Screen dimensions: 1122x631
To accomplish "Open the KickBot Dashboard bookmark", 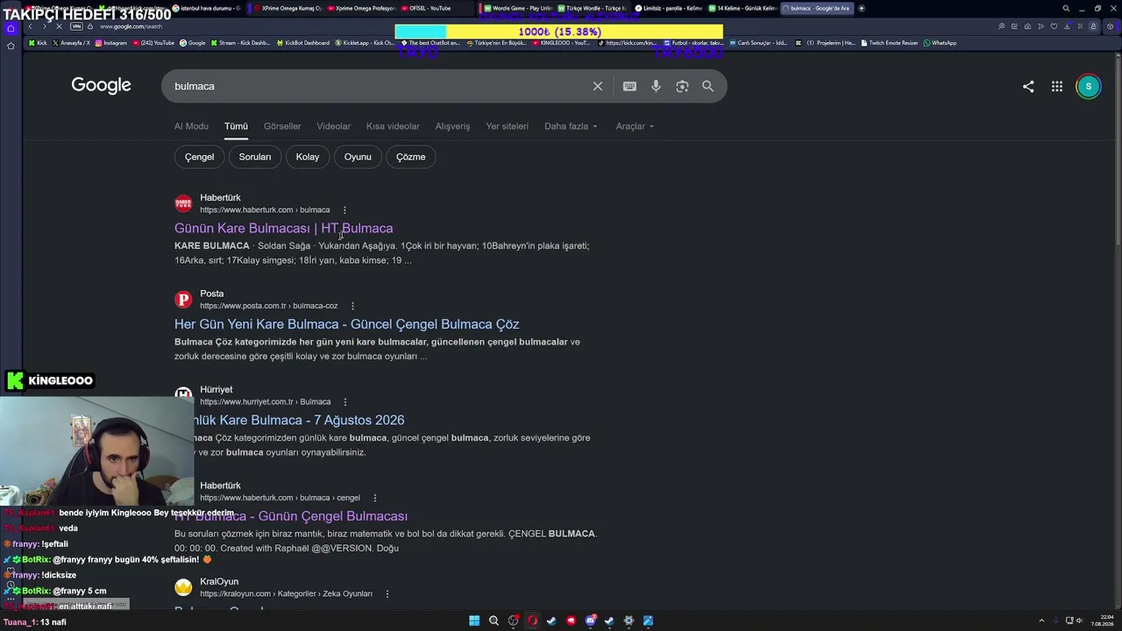I will (x=302, y=43).
